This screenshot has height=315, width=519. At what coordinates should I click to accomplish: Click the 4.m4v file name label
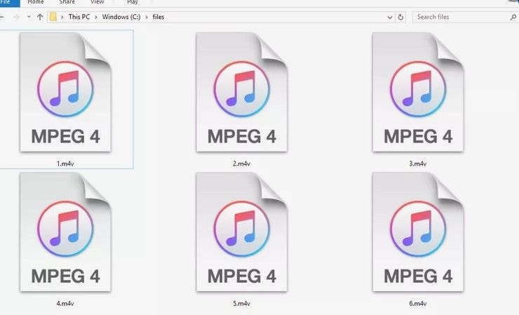65,303
